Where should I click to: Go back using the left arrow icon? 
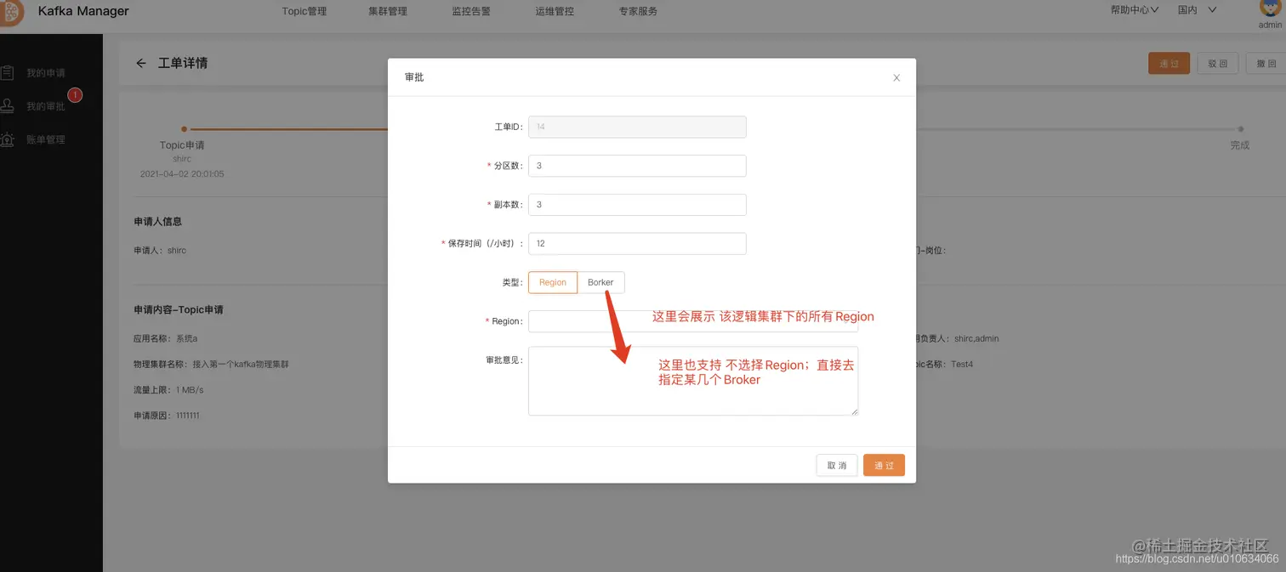pos(141,63)
